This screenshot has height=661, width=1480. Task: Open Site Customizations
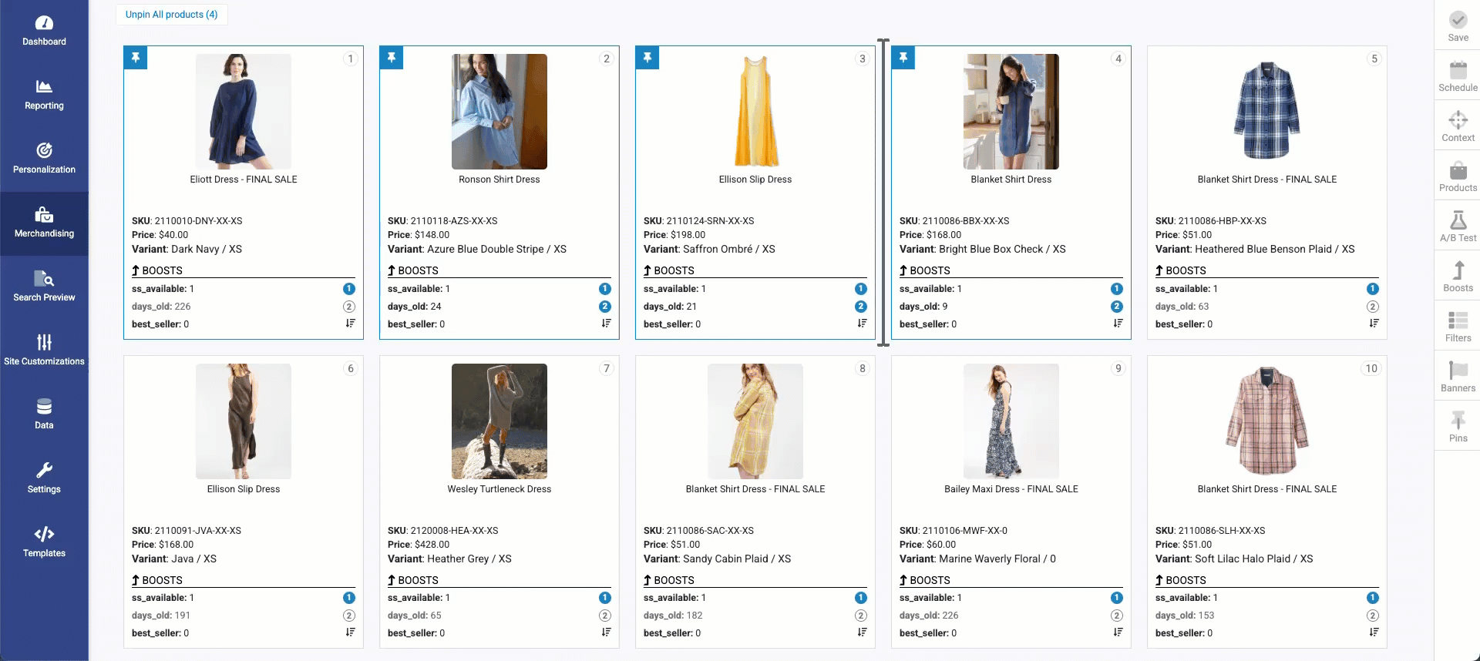coord(44,351)
